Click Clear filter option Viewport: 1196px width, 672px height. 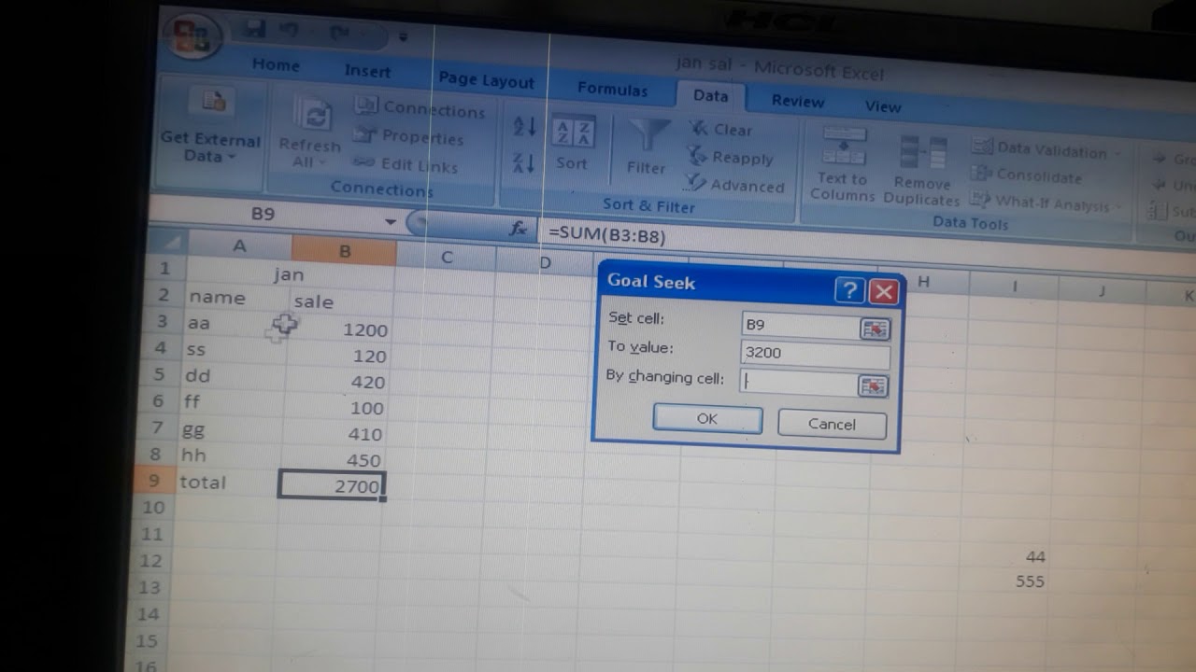[721, 130]
